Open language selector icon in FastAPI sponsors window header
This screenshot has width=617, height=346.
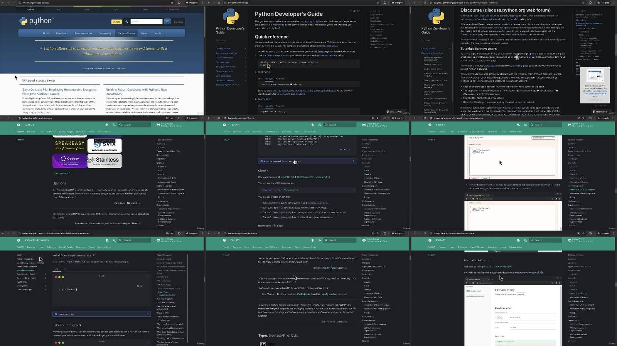[114, 125]
